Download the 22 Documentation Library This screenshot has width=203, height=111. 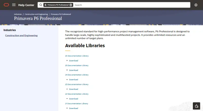[x=74, y=99]
